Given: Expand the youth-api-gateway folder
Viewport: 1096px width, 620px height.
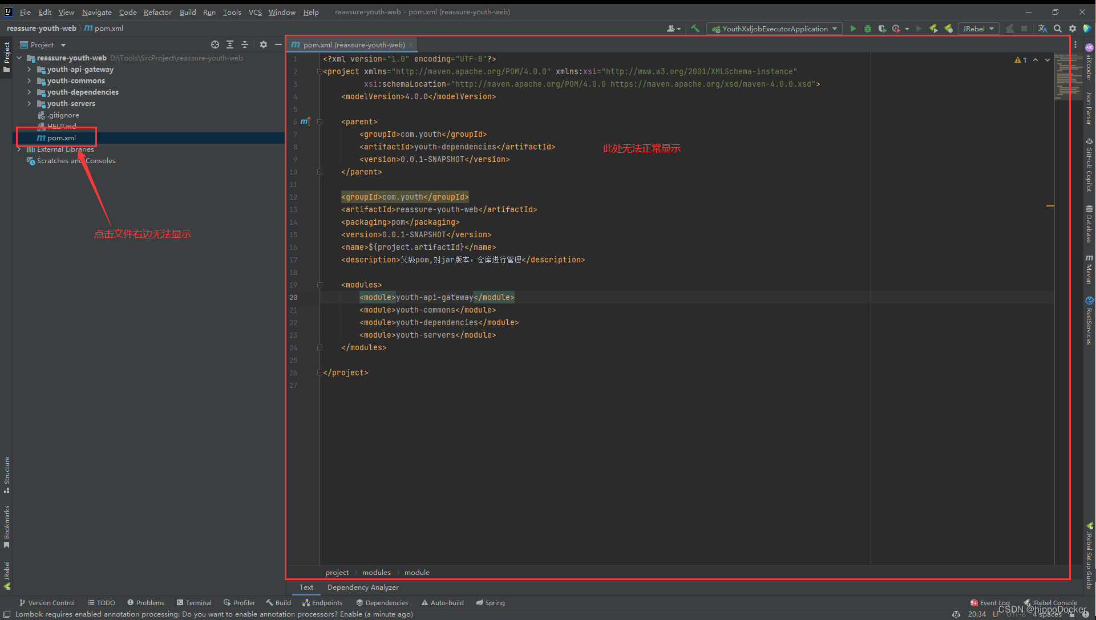Looking at the screenshot, I should (x=29, y=70).
